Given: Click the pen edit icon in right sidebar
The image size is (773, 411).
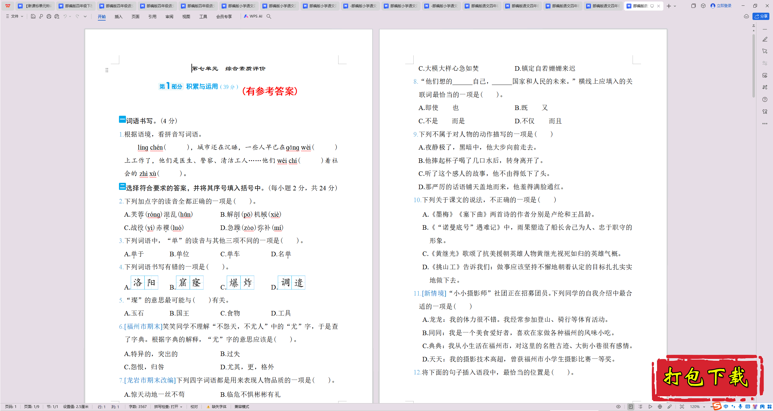Looking at the screenshot, I should click(x=765, y=39).
